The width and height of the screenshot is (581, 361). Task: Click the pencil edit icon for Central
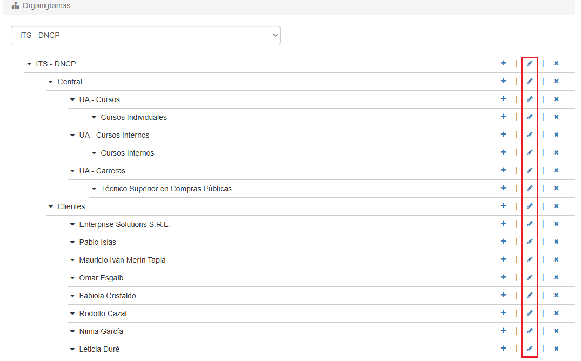[530, 81]
